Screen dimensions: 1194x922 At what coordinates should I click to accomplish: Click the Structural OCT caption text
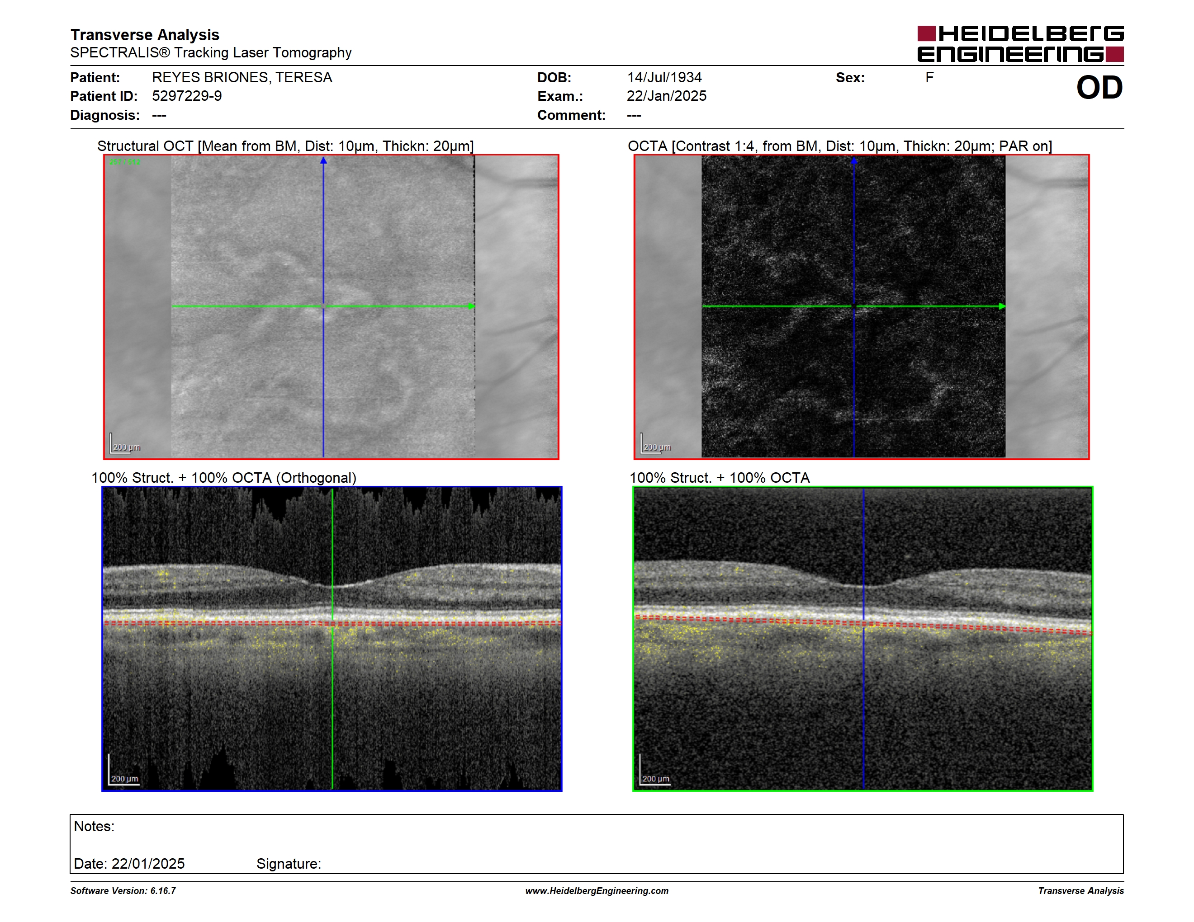285,146
